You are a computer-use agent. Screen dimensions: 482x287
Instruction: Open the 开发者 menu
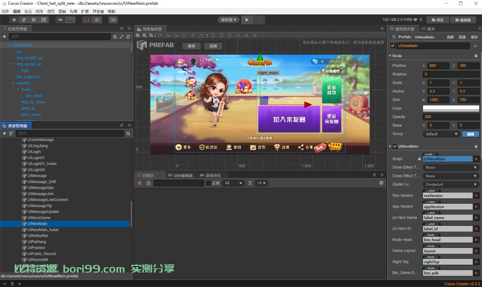(98, 12)
